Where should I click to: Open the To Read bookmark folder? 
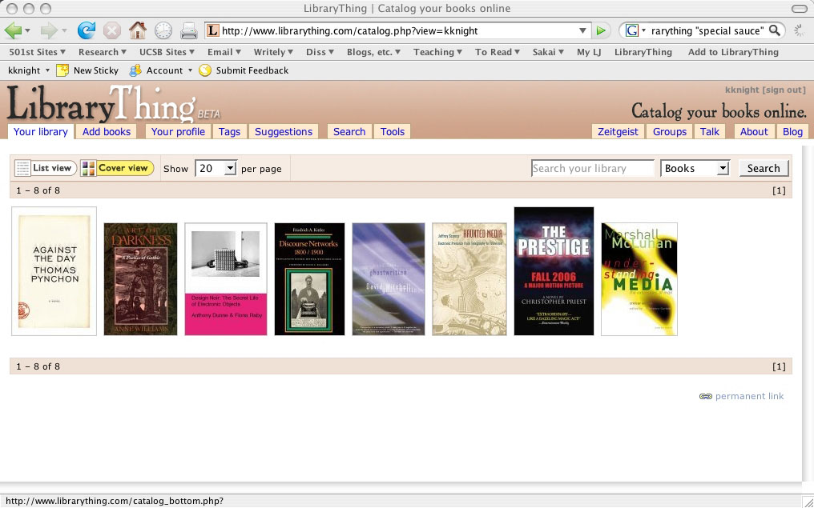point(498,52)
